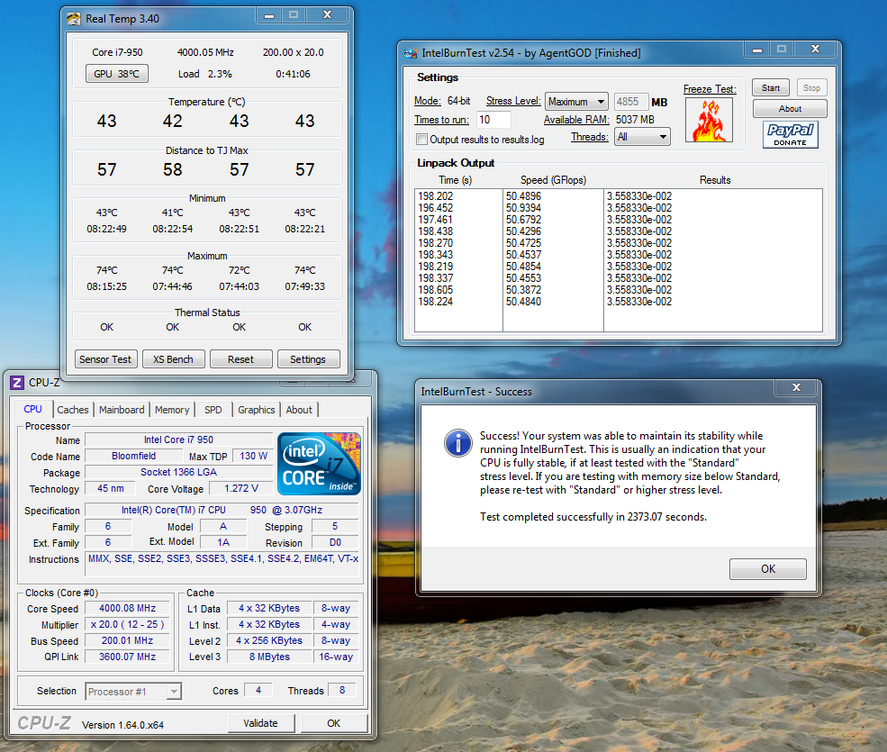887x752 pixels.
Task: Click the Sensor Test button
Action: [x=105, y=359]
